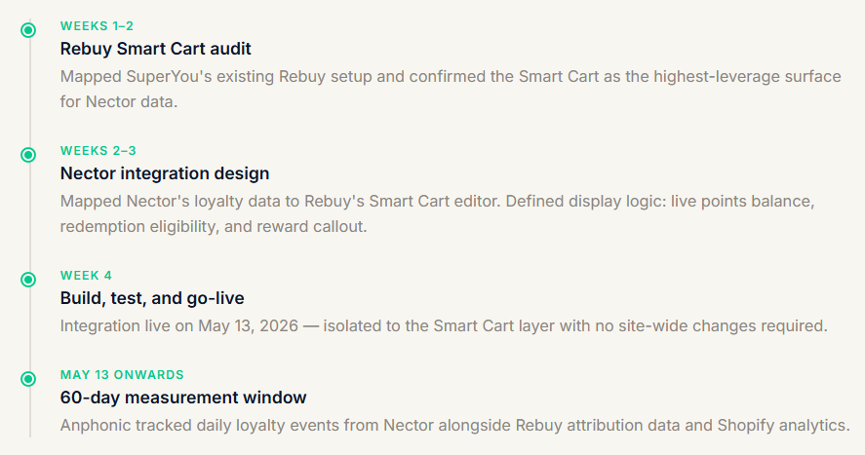
Task: Click the Anphonic tracked daily loyalty events text
Action: pos(455,425)
